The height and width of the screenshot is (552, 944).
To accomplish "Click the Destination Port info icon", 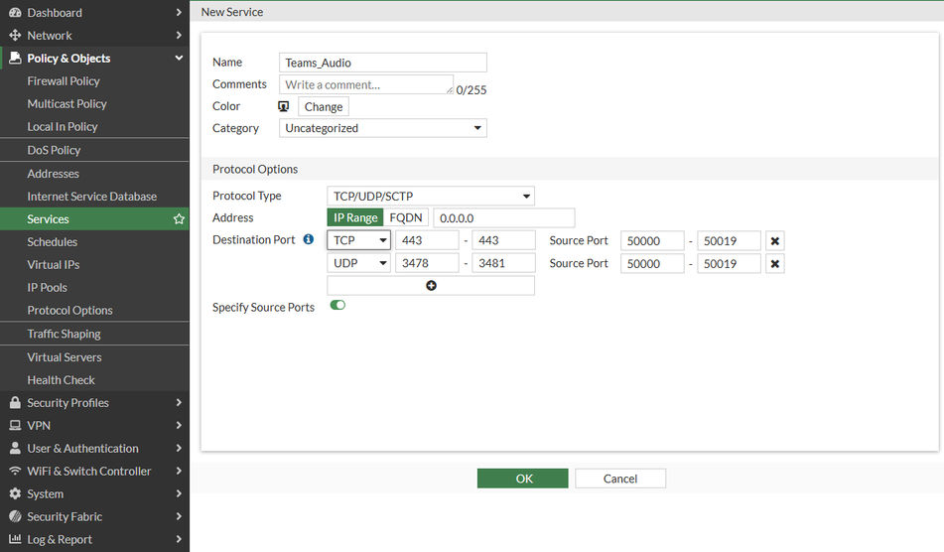I will (x=308, y=240).
